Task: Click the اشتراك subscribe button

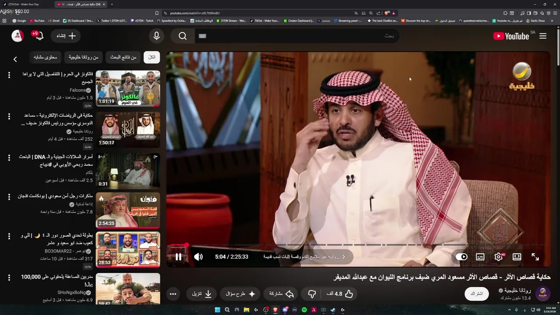Action: pyautogui.click(x=476, y=294)
